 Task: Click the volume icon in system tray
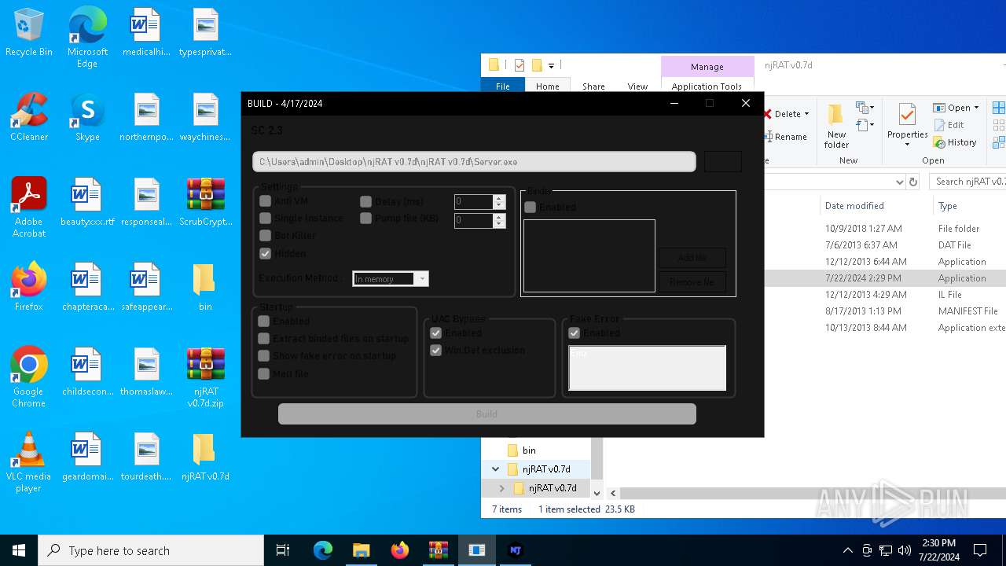tap(904, 550)
